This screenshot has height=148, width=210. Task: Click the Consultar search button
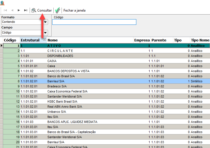42,10
